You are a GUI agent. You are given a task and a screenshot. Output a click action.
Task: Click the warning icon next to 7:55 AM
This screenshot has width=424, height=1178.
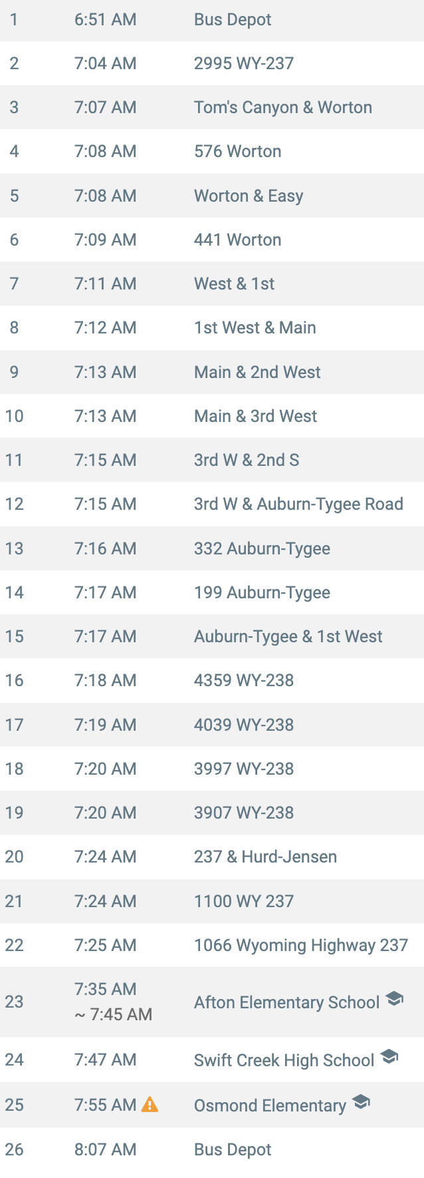tap(150, 1105)
